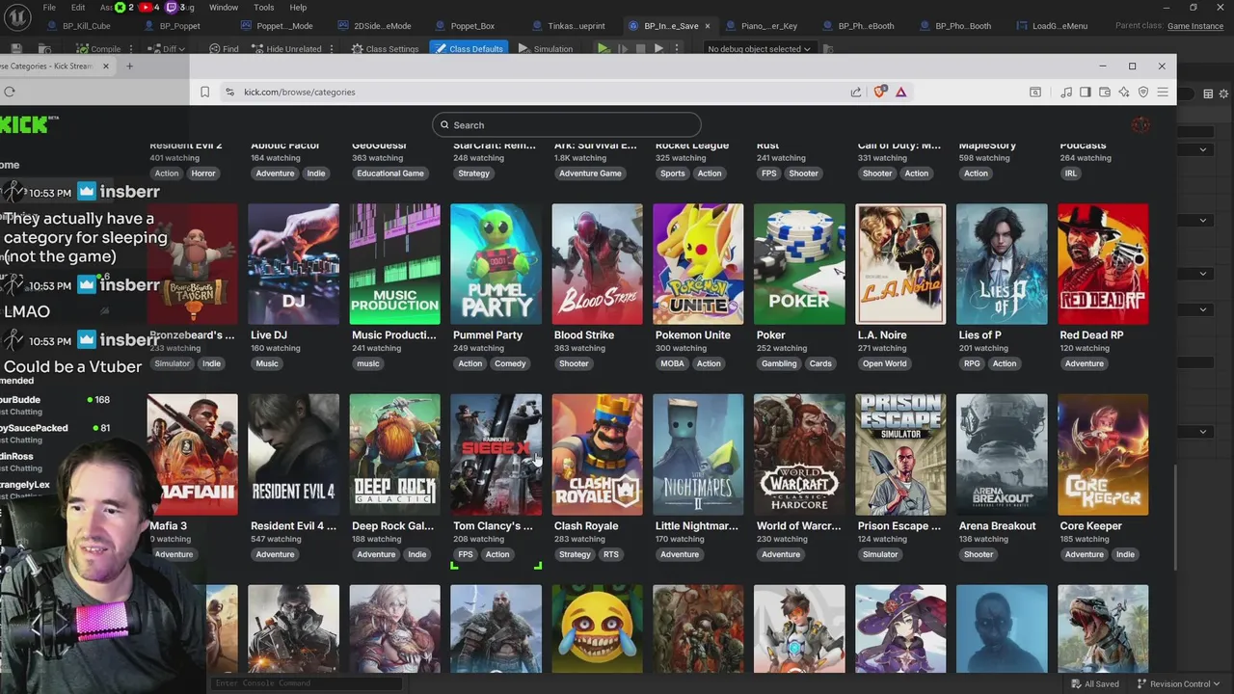Open the Pummel Party category thumbnail
This screenshot has width=1234, height=694.
tap(496, 264)
